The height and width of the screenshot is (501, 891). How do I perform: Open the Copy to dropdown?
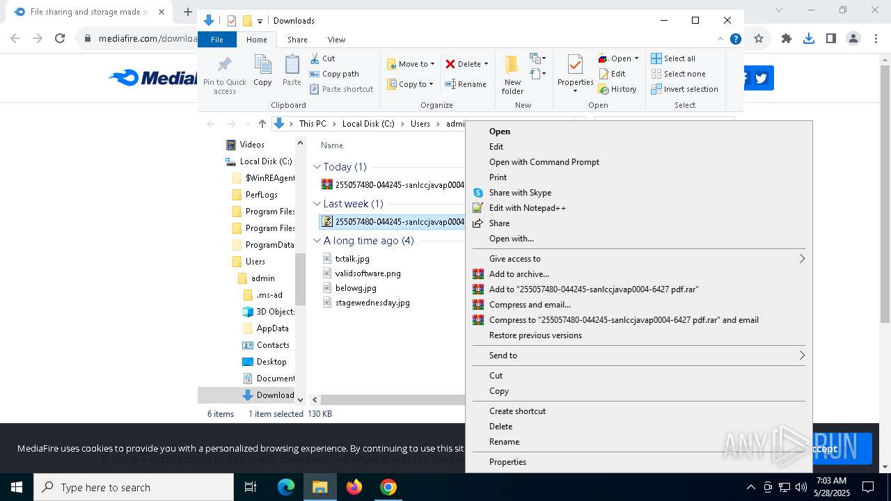pos(411,84)
